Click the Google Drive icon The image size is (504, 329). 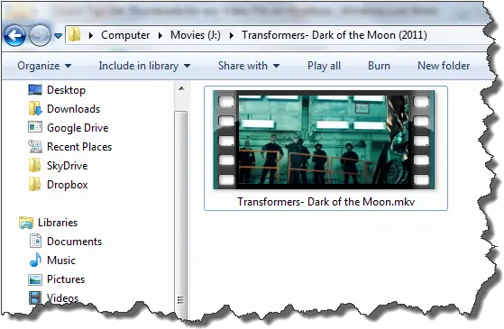[x=35, y=127]
